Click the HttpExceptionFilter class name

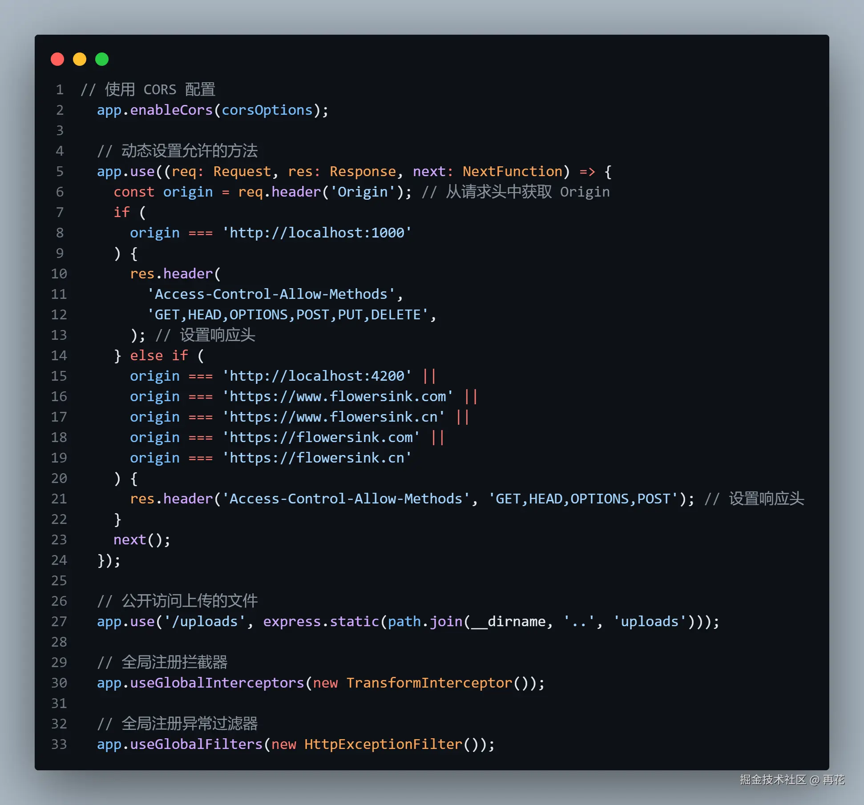click(x=383, y=744)
